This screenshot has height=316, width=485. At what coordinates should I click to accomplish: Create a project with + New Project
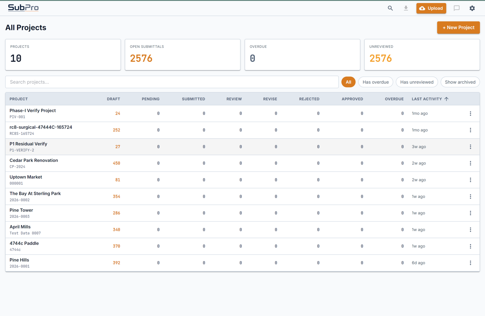pyautogui.click(x=458, y=27)
